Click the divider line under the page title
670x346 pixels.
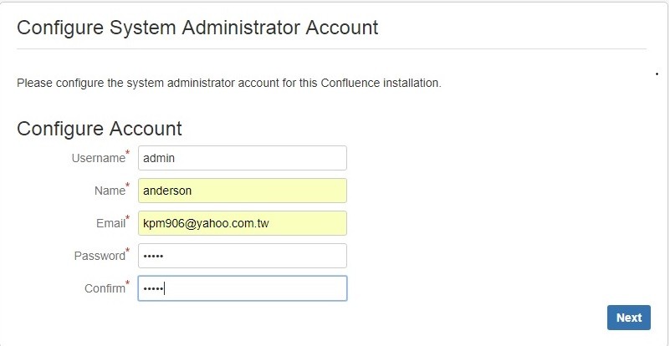tap(333, 48)
